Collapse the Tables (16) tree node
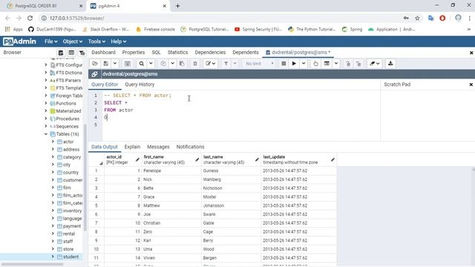Image resolution: width=475 pixels, height=267 pixels. 46,134
